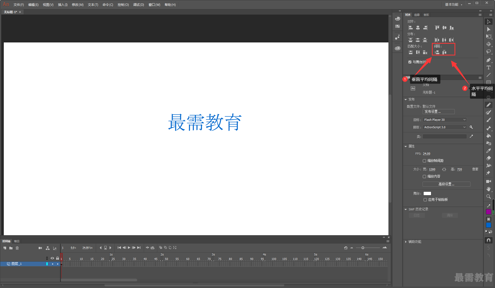
Task: Open the Modify menu
Action: tap(78, 5)
